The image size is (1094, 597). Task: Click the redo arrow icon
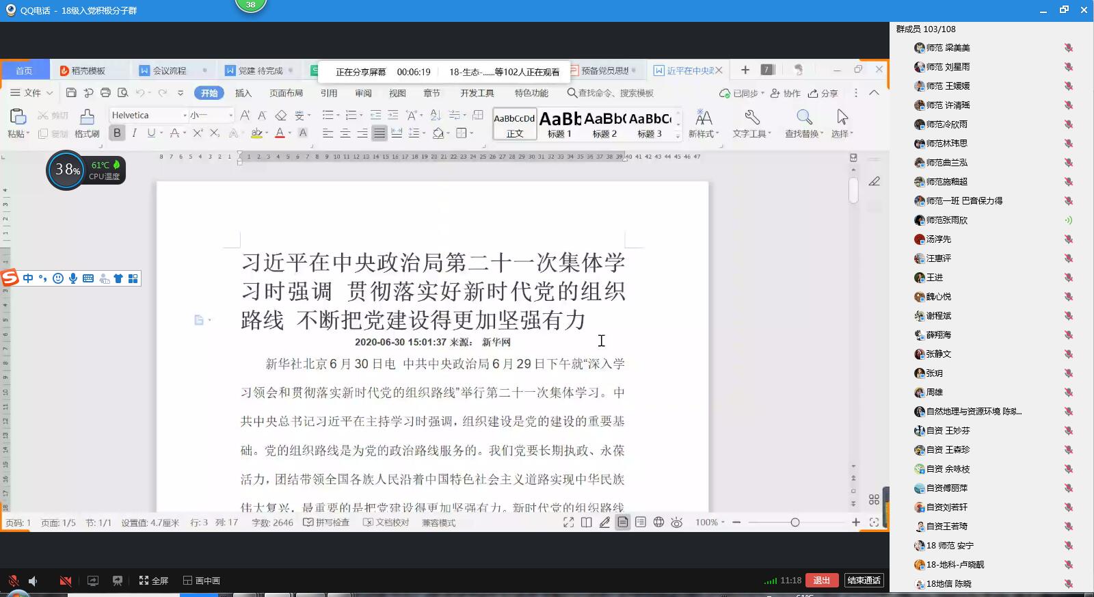click(x=163, y=92)
